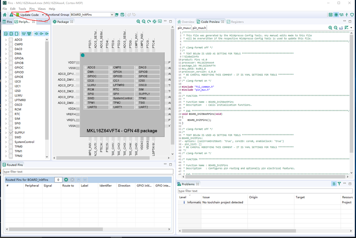Viewport: 356px width, 238px height.
Task: Enable the ADC0 peripheral checkbox
Action: pos(11,40)
